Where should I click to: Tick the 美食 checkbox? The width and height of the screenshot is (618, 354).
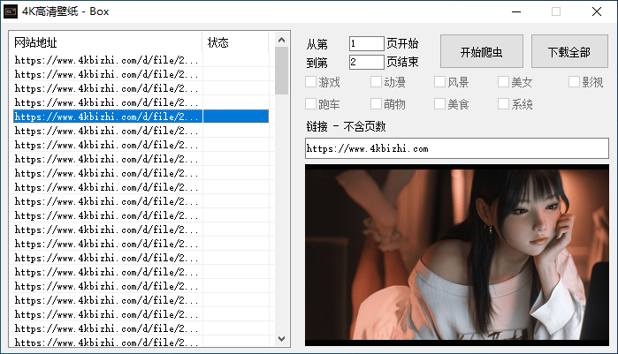pyautogui.click(x=439, y=104)
